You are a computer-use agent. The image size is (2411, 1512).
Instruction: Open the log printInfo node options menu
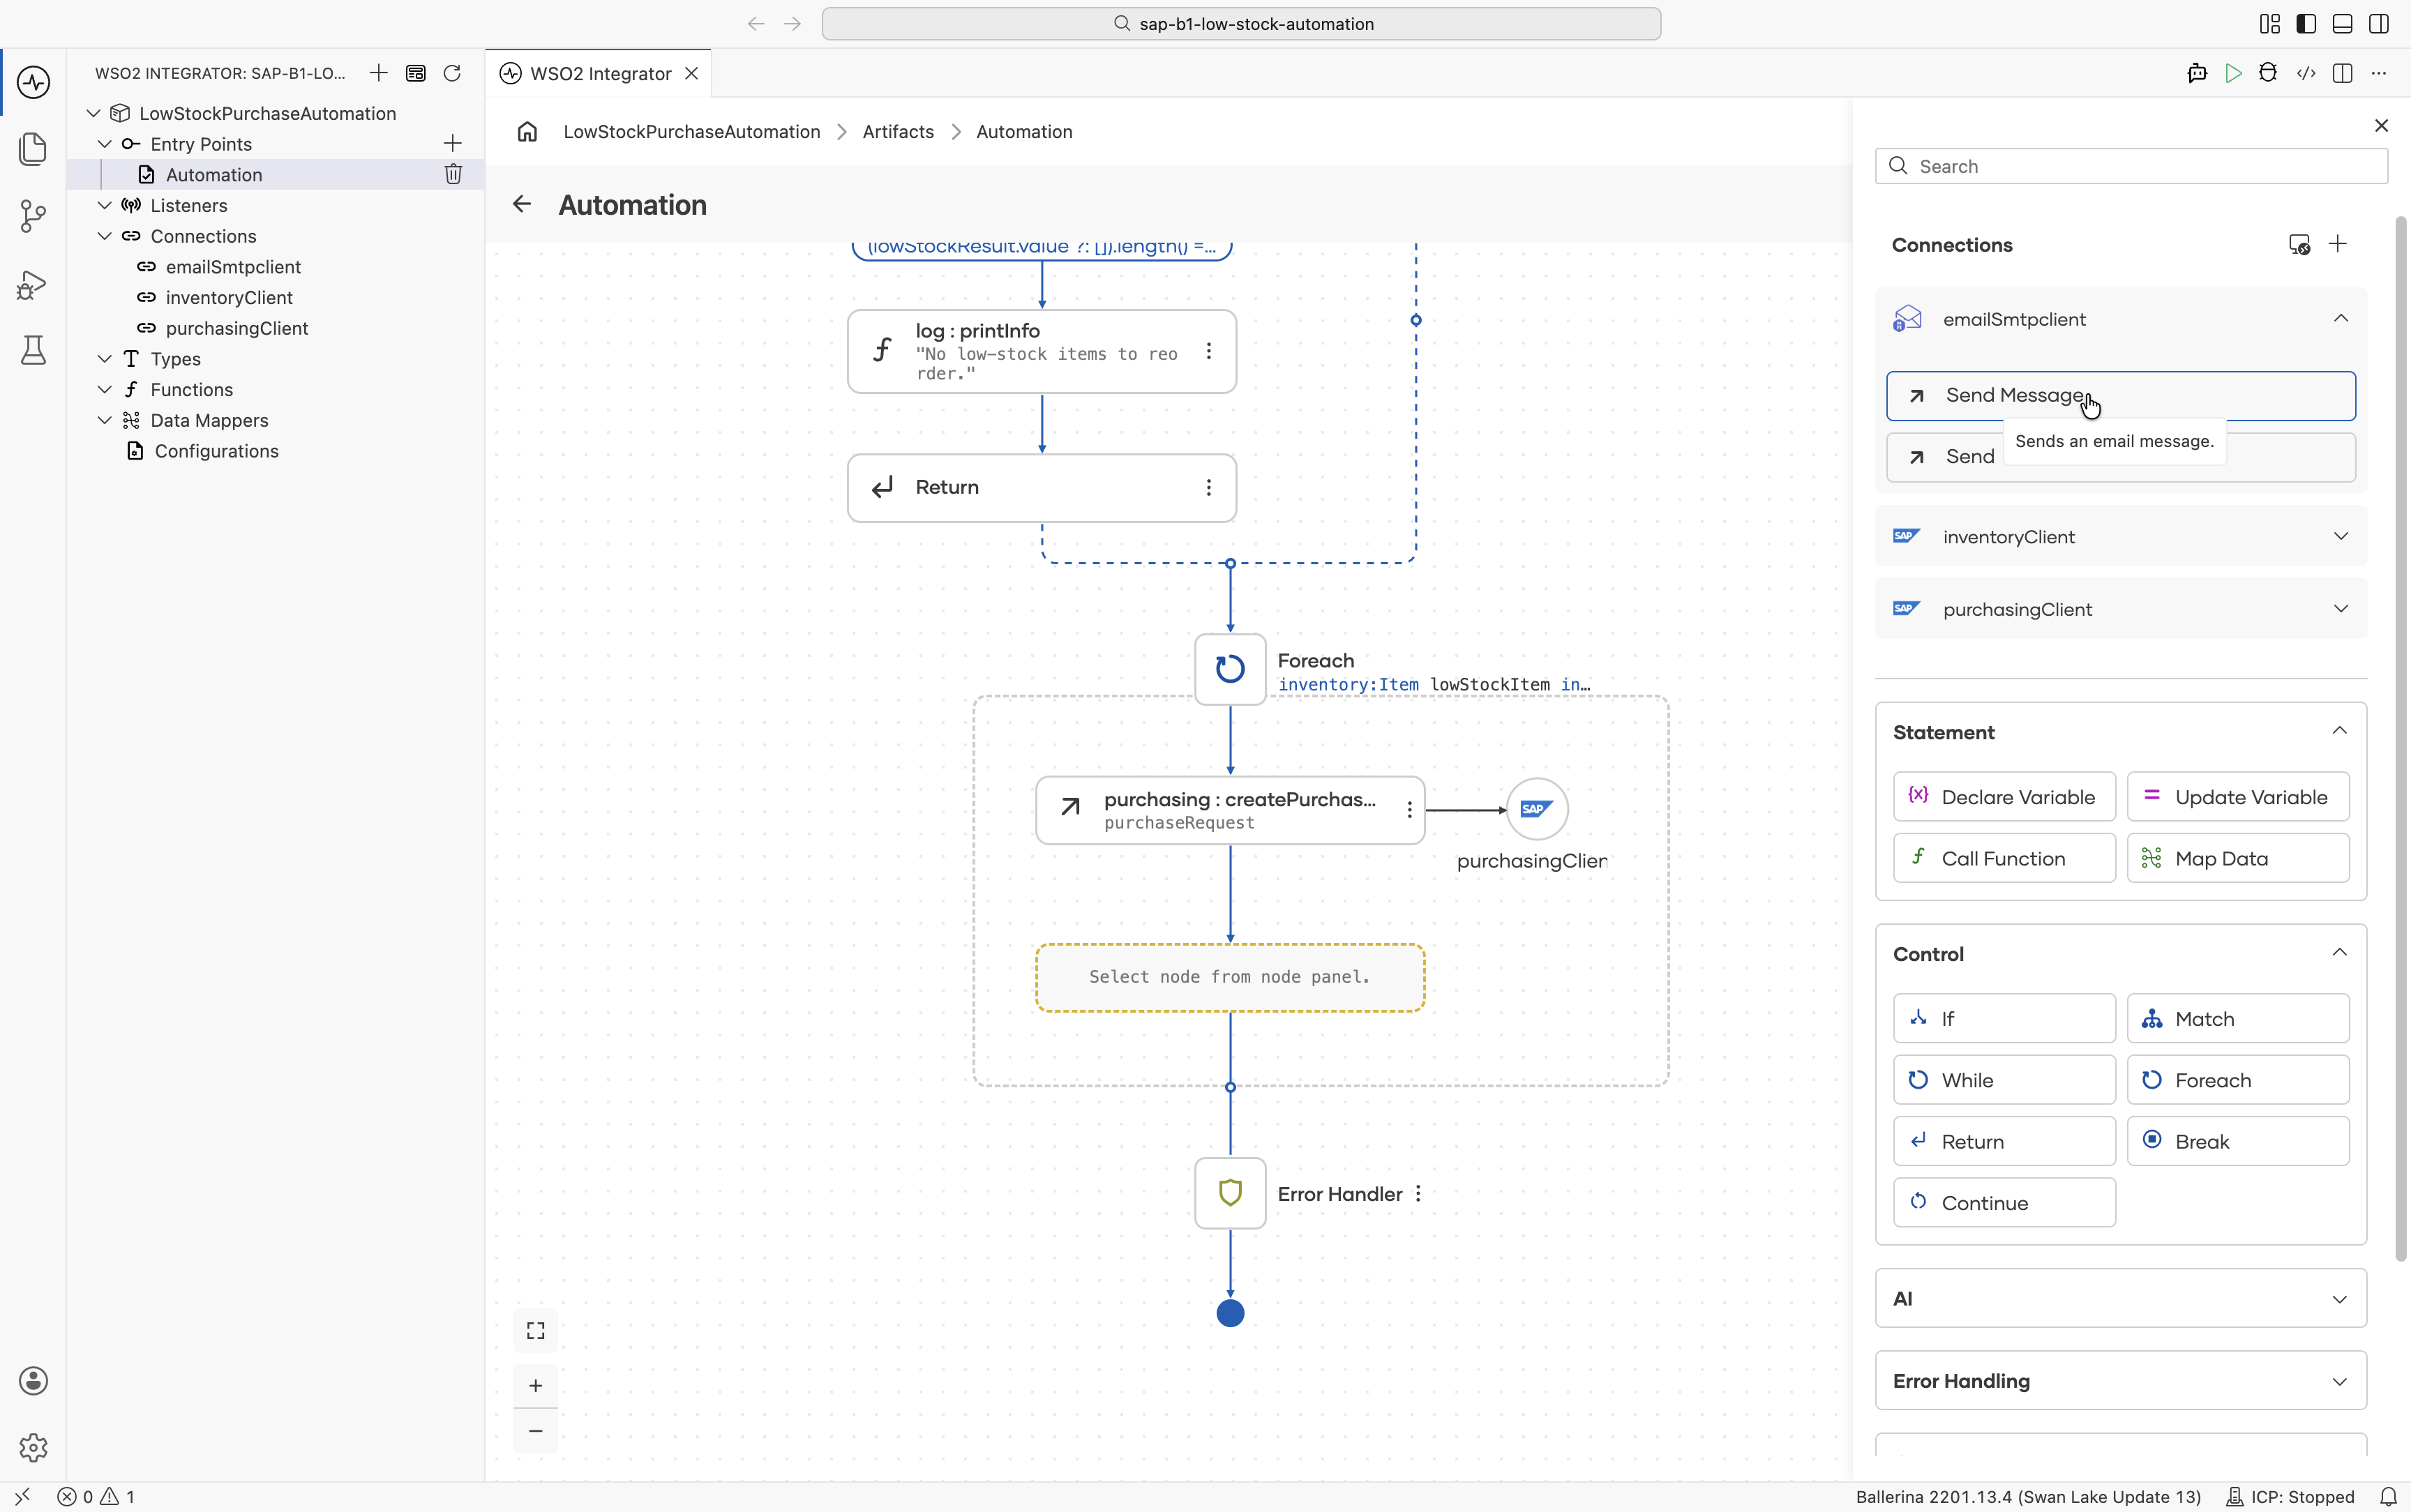1209,351
